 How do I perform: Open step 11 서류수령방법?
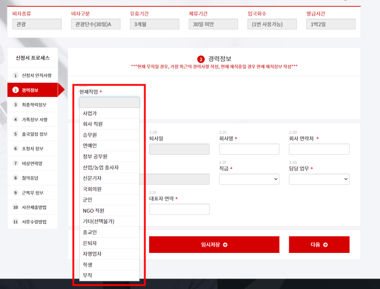pos(32,222)
